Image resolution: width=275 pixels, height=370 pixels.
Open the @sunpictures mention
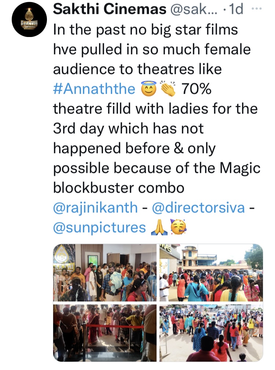click(x=99, y=227)
